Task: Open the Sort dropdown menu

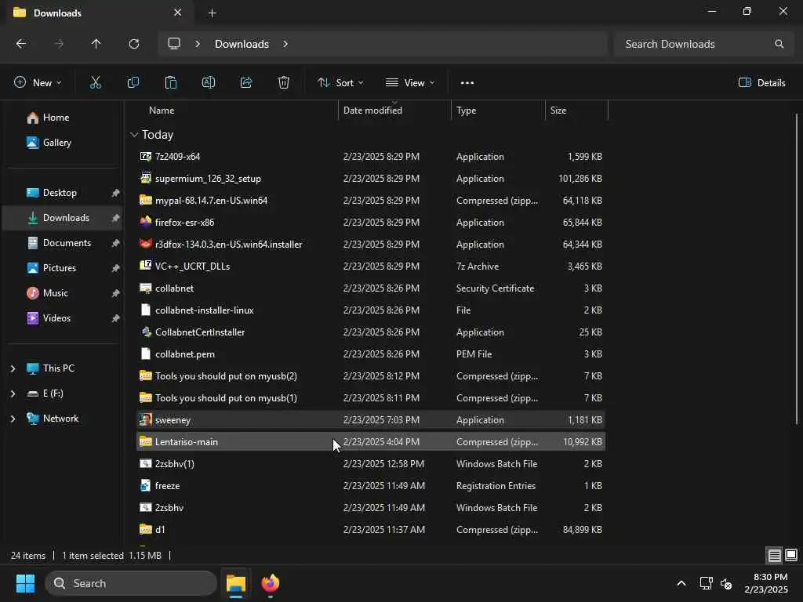Action: 340,82
